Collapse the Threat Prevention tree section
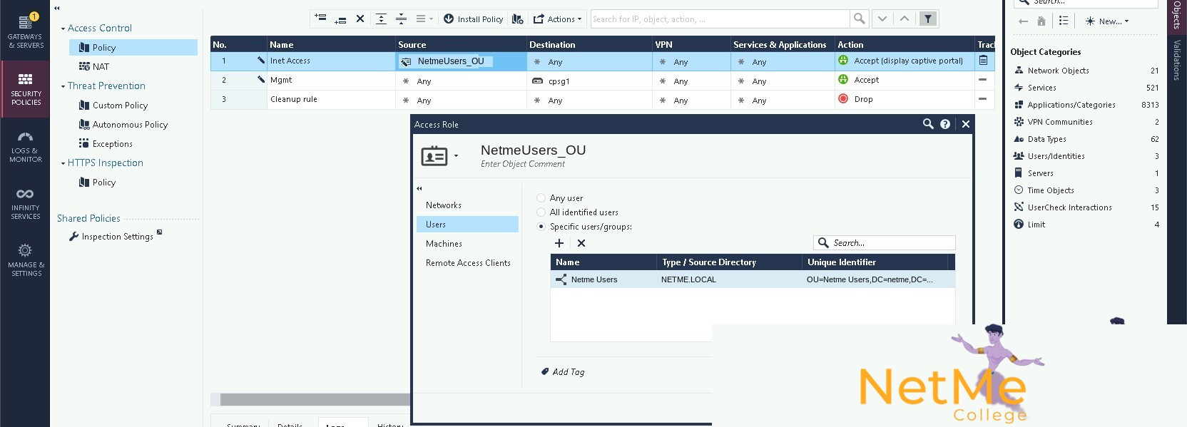This screenshot has height=427, width=1187. 63,86
